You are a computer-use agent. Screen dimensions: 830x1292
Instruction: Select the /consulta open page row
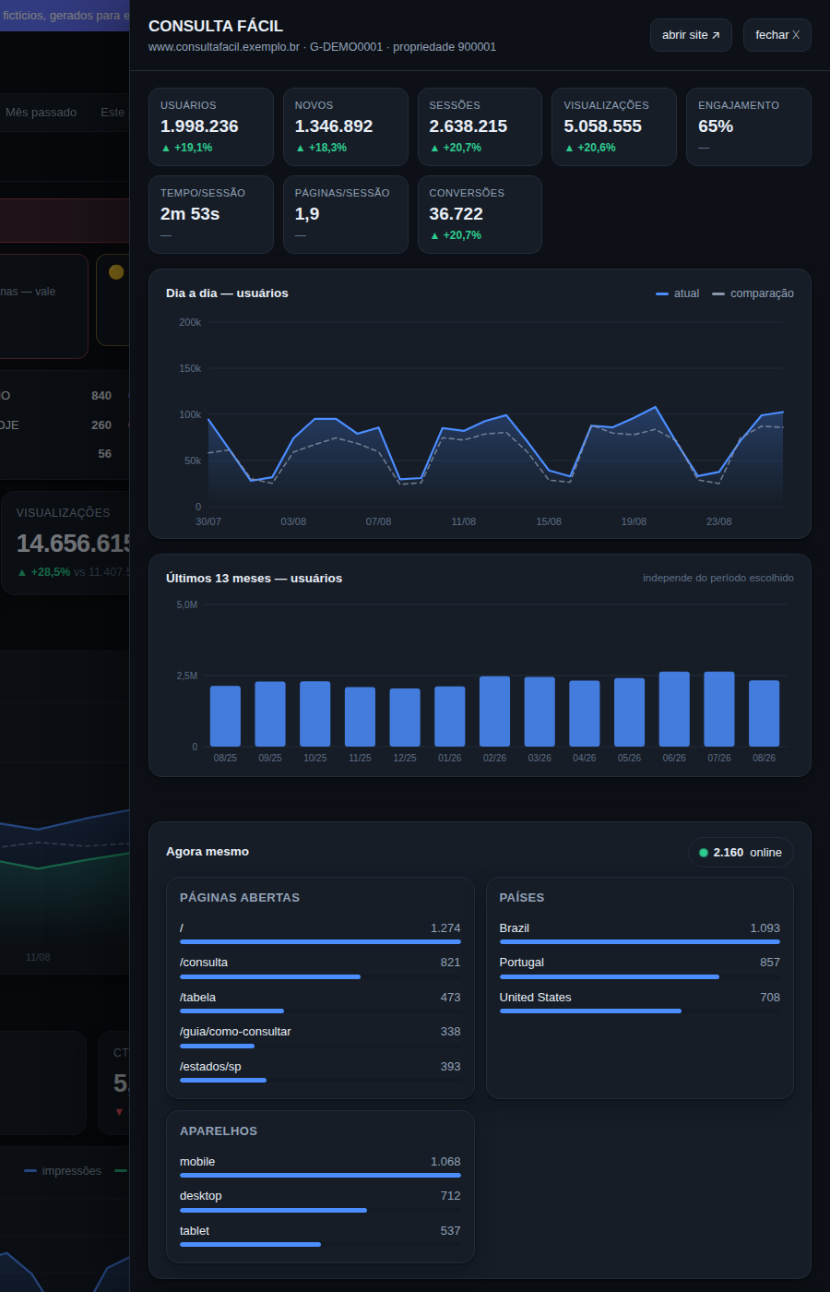(320, 968)
